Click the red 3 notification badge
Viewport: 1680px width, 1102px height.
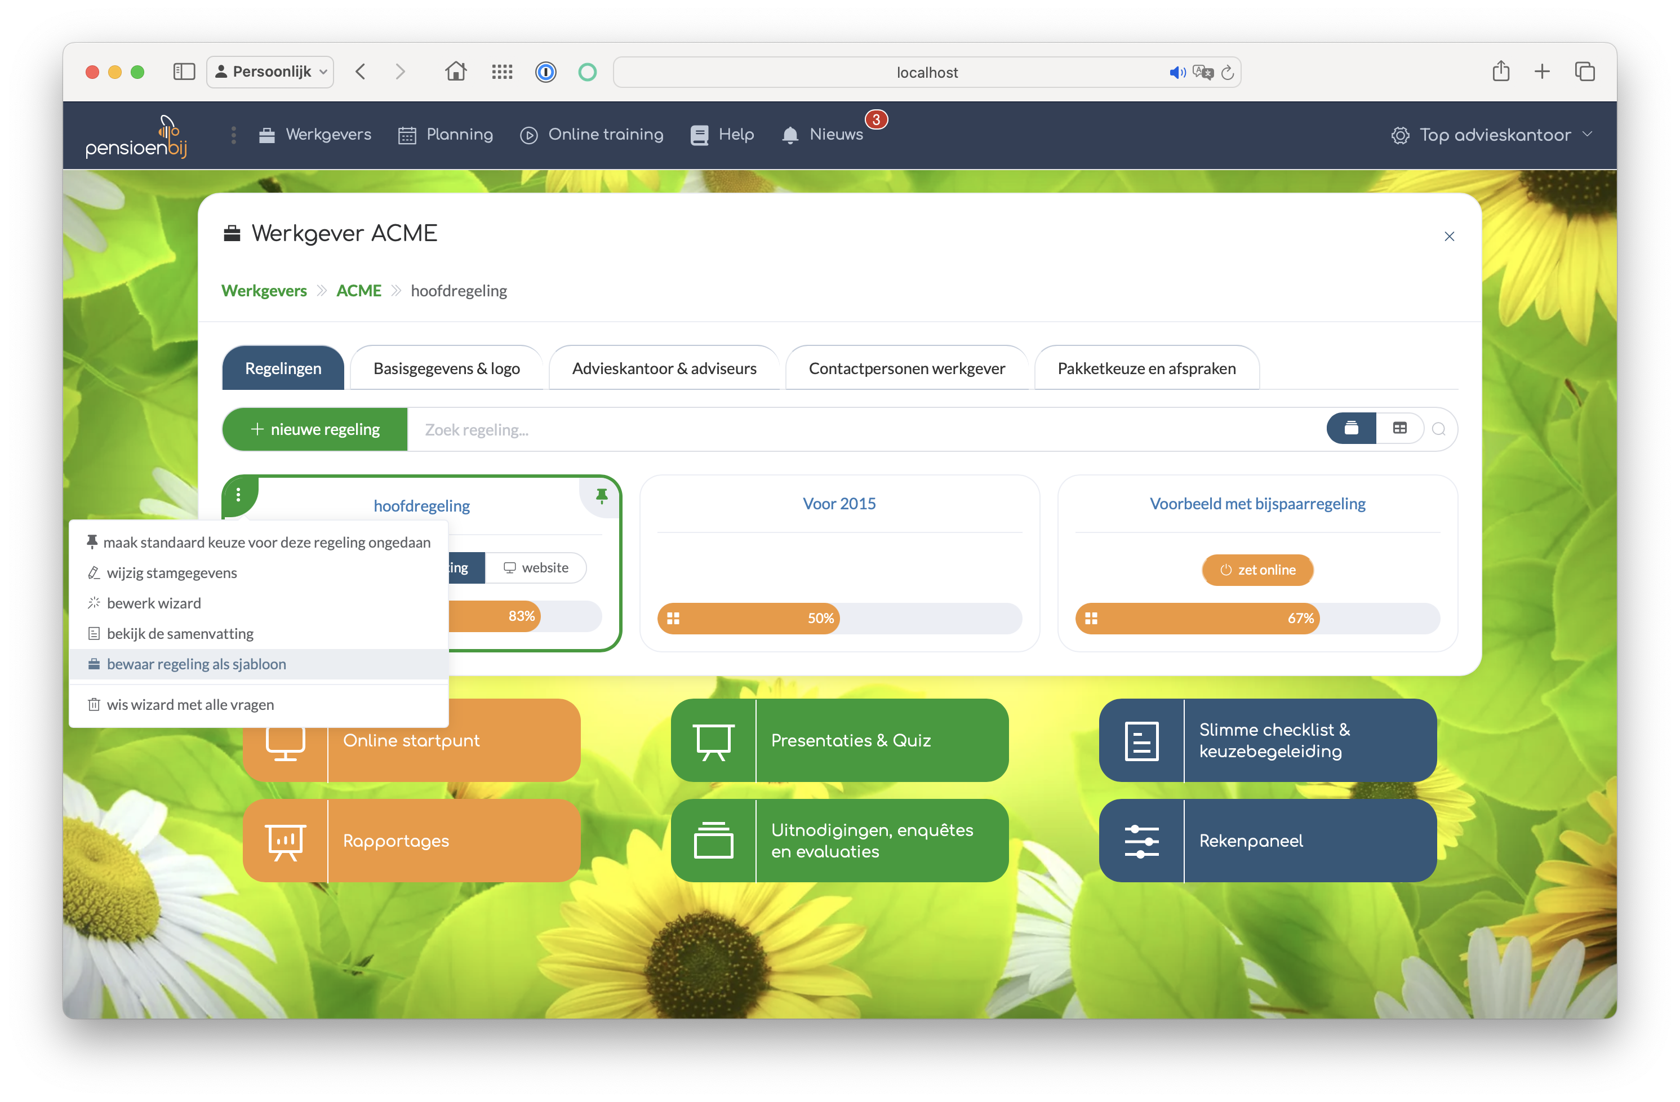tap(876, 119)
